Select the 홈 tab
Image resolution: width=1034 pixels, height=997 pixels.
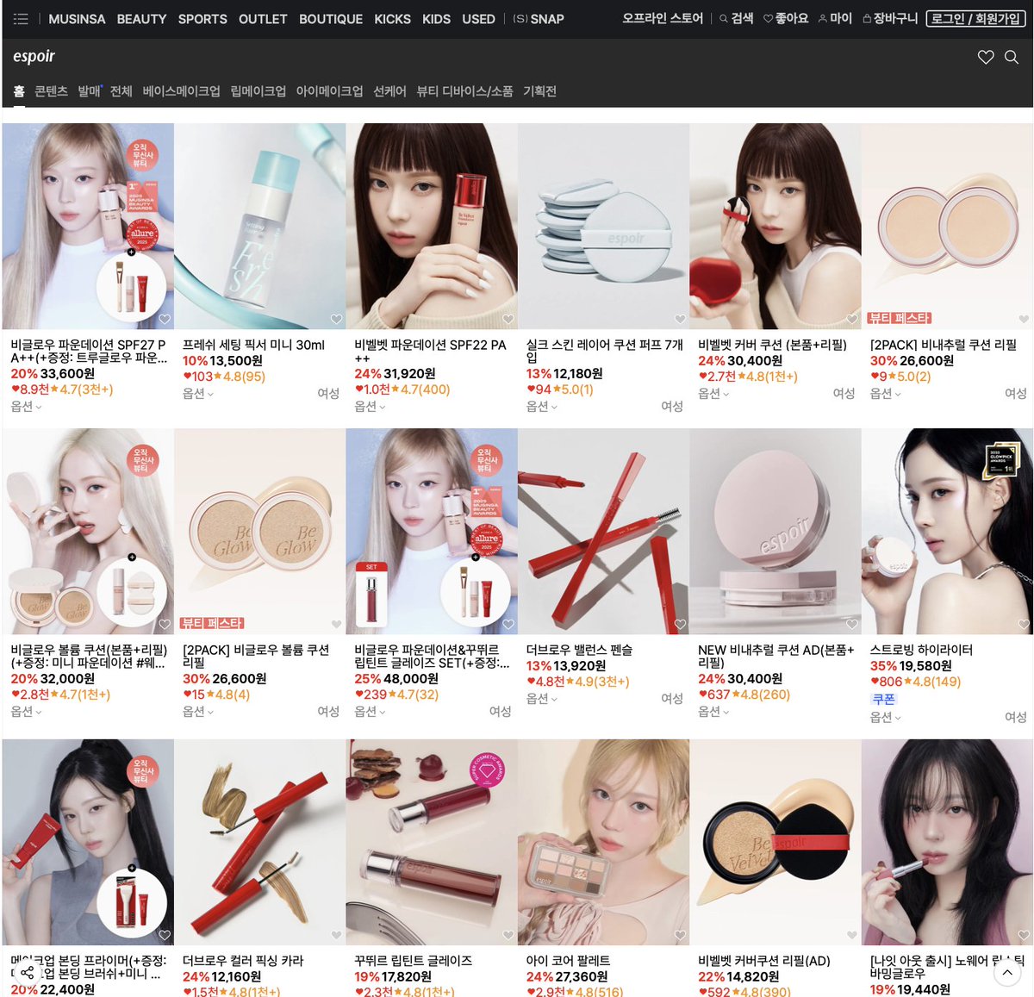coord(19,91)
